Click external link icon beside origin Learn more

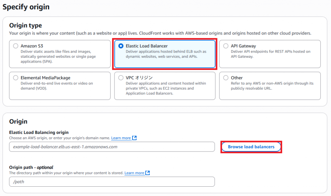[x=134, y=138]
